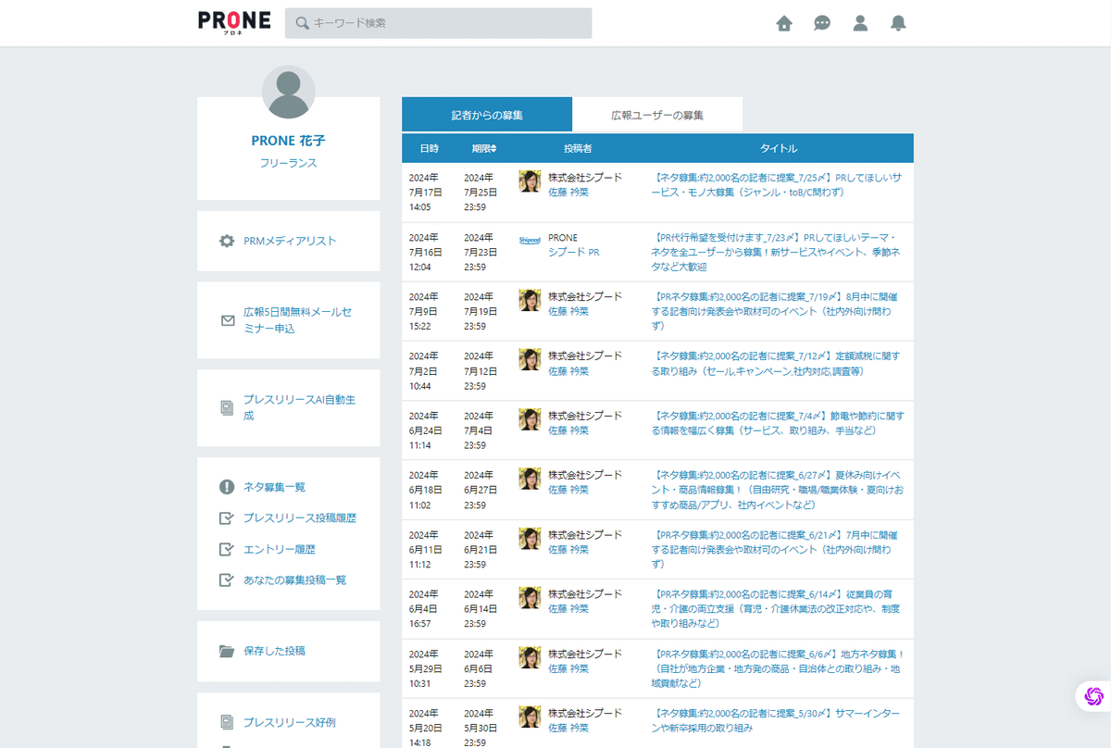Click 佐藤玲菜's avatar in the top row
The height and width of the screenshot is (748, 1111).
pos(529,182)
